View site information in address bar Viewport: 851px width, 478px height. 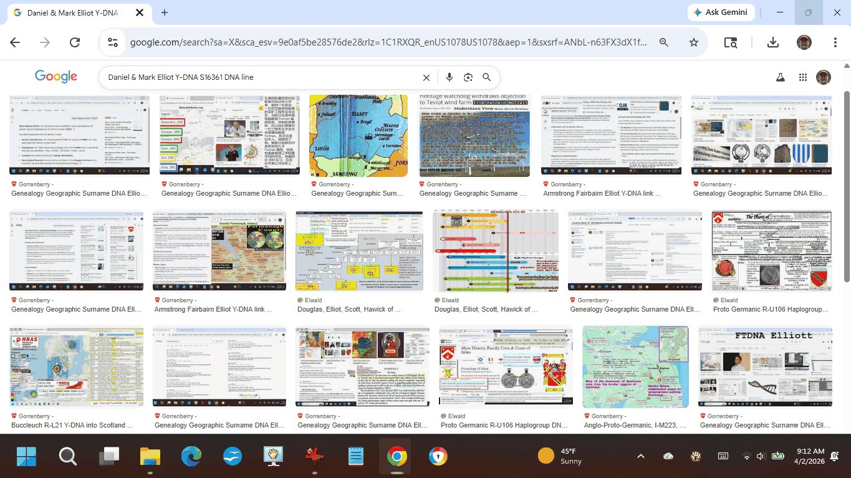pyautogui.click(x=113, y=42)
